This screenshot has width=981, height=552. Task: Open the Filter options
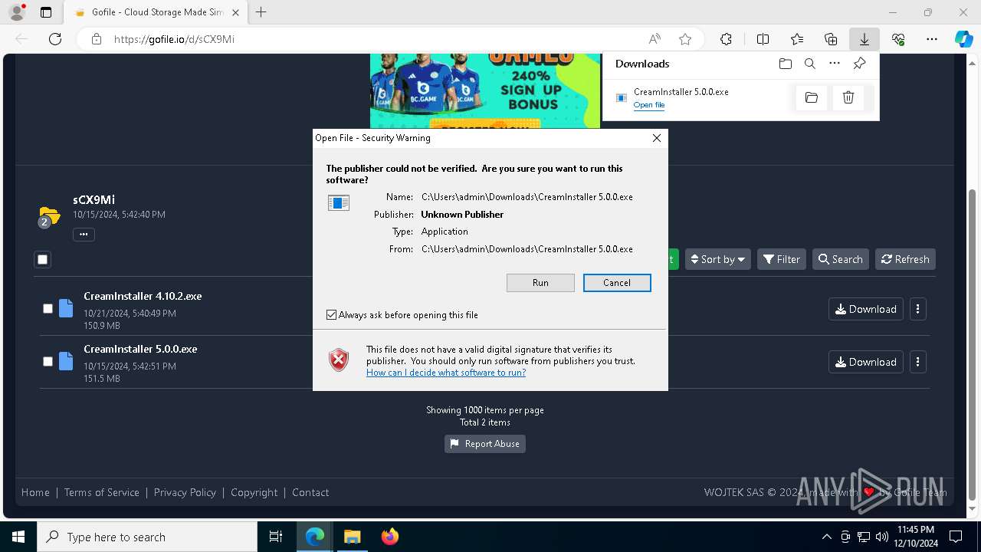[782, 259]
